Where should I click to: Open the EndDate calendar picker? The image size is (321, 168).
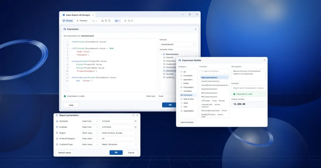pos(135,127)
